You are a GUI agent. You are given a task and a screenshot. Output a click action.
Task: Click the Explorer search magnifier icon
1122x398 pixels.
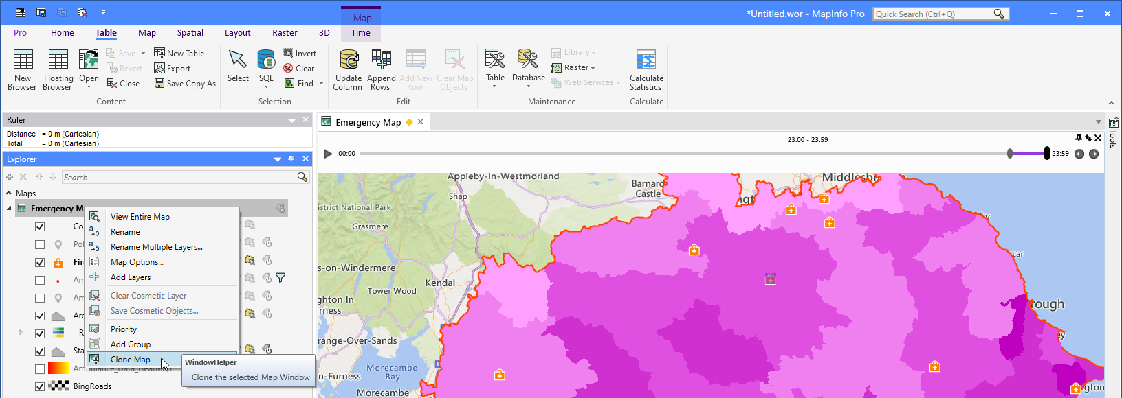pos(302,177)
